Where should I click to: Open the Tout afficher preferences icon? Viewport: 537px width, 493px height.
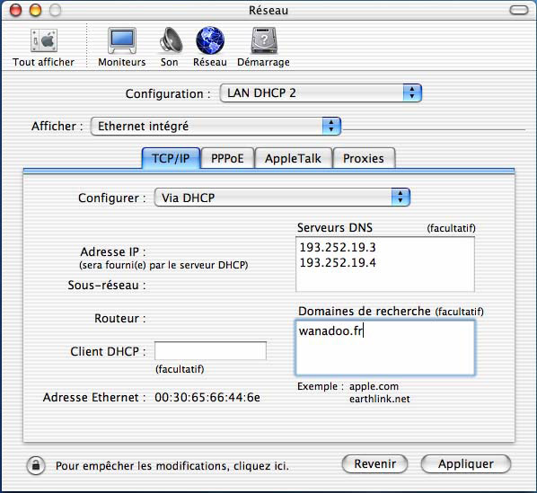coord(44,41)
